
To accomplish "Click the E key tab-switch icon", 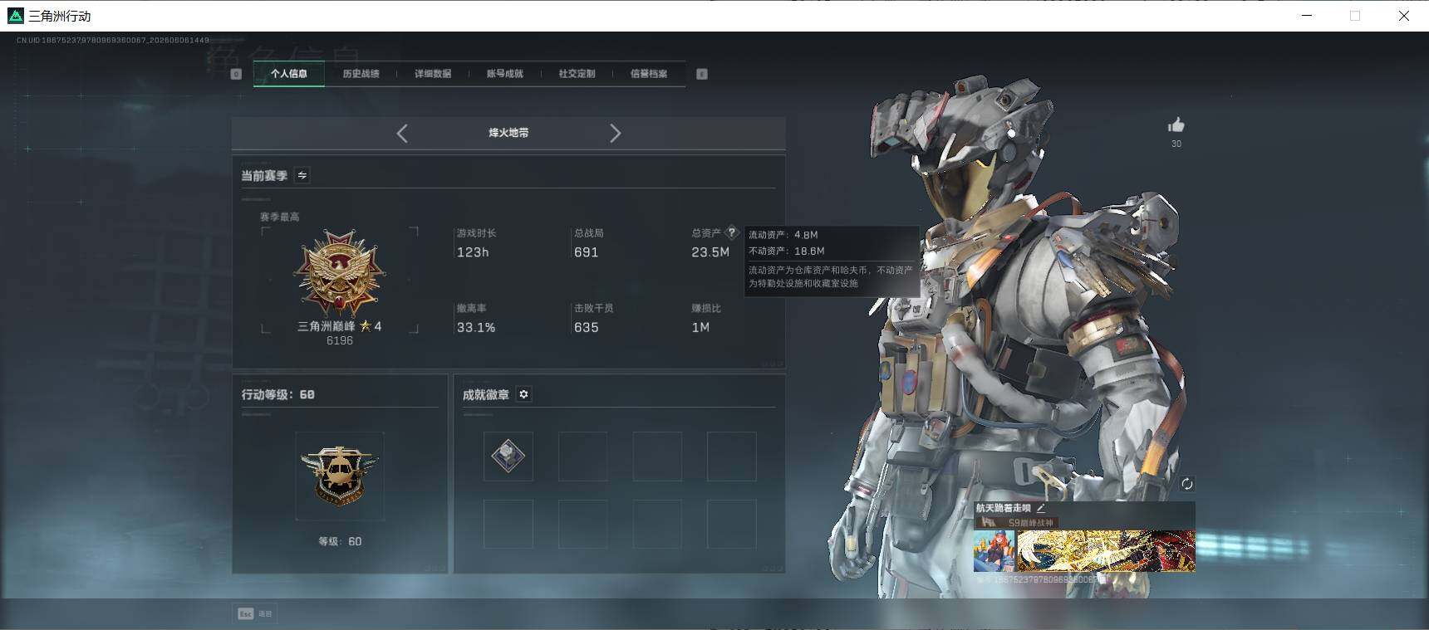I will (702, 74).
